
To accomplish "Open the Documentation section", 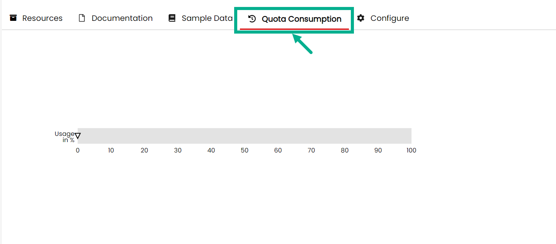I will [121, 18].
